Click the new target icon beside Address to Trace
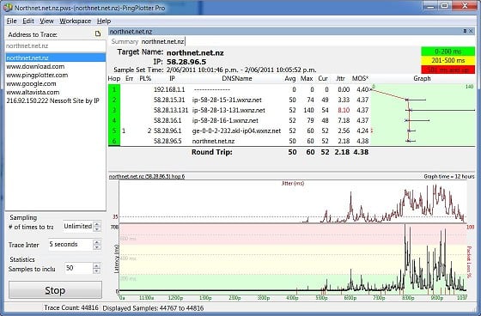 [x=98, y=33]
